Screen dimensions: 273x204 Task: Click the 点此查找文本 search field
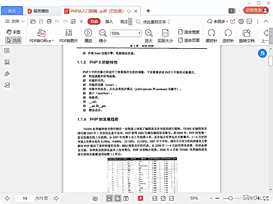tap(155, 22)
